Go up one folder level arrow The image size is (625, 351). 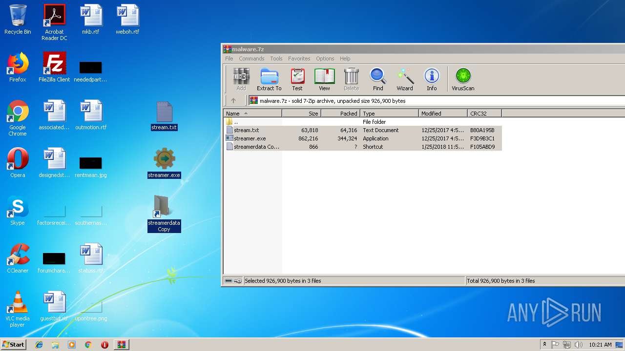[x=233, y=101]
